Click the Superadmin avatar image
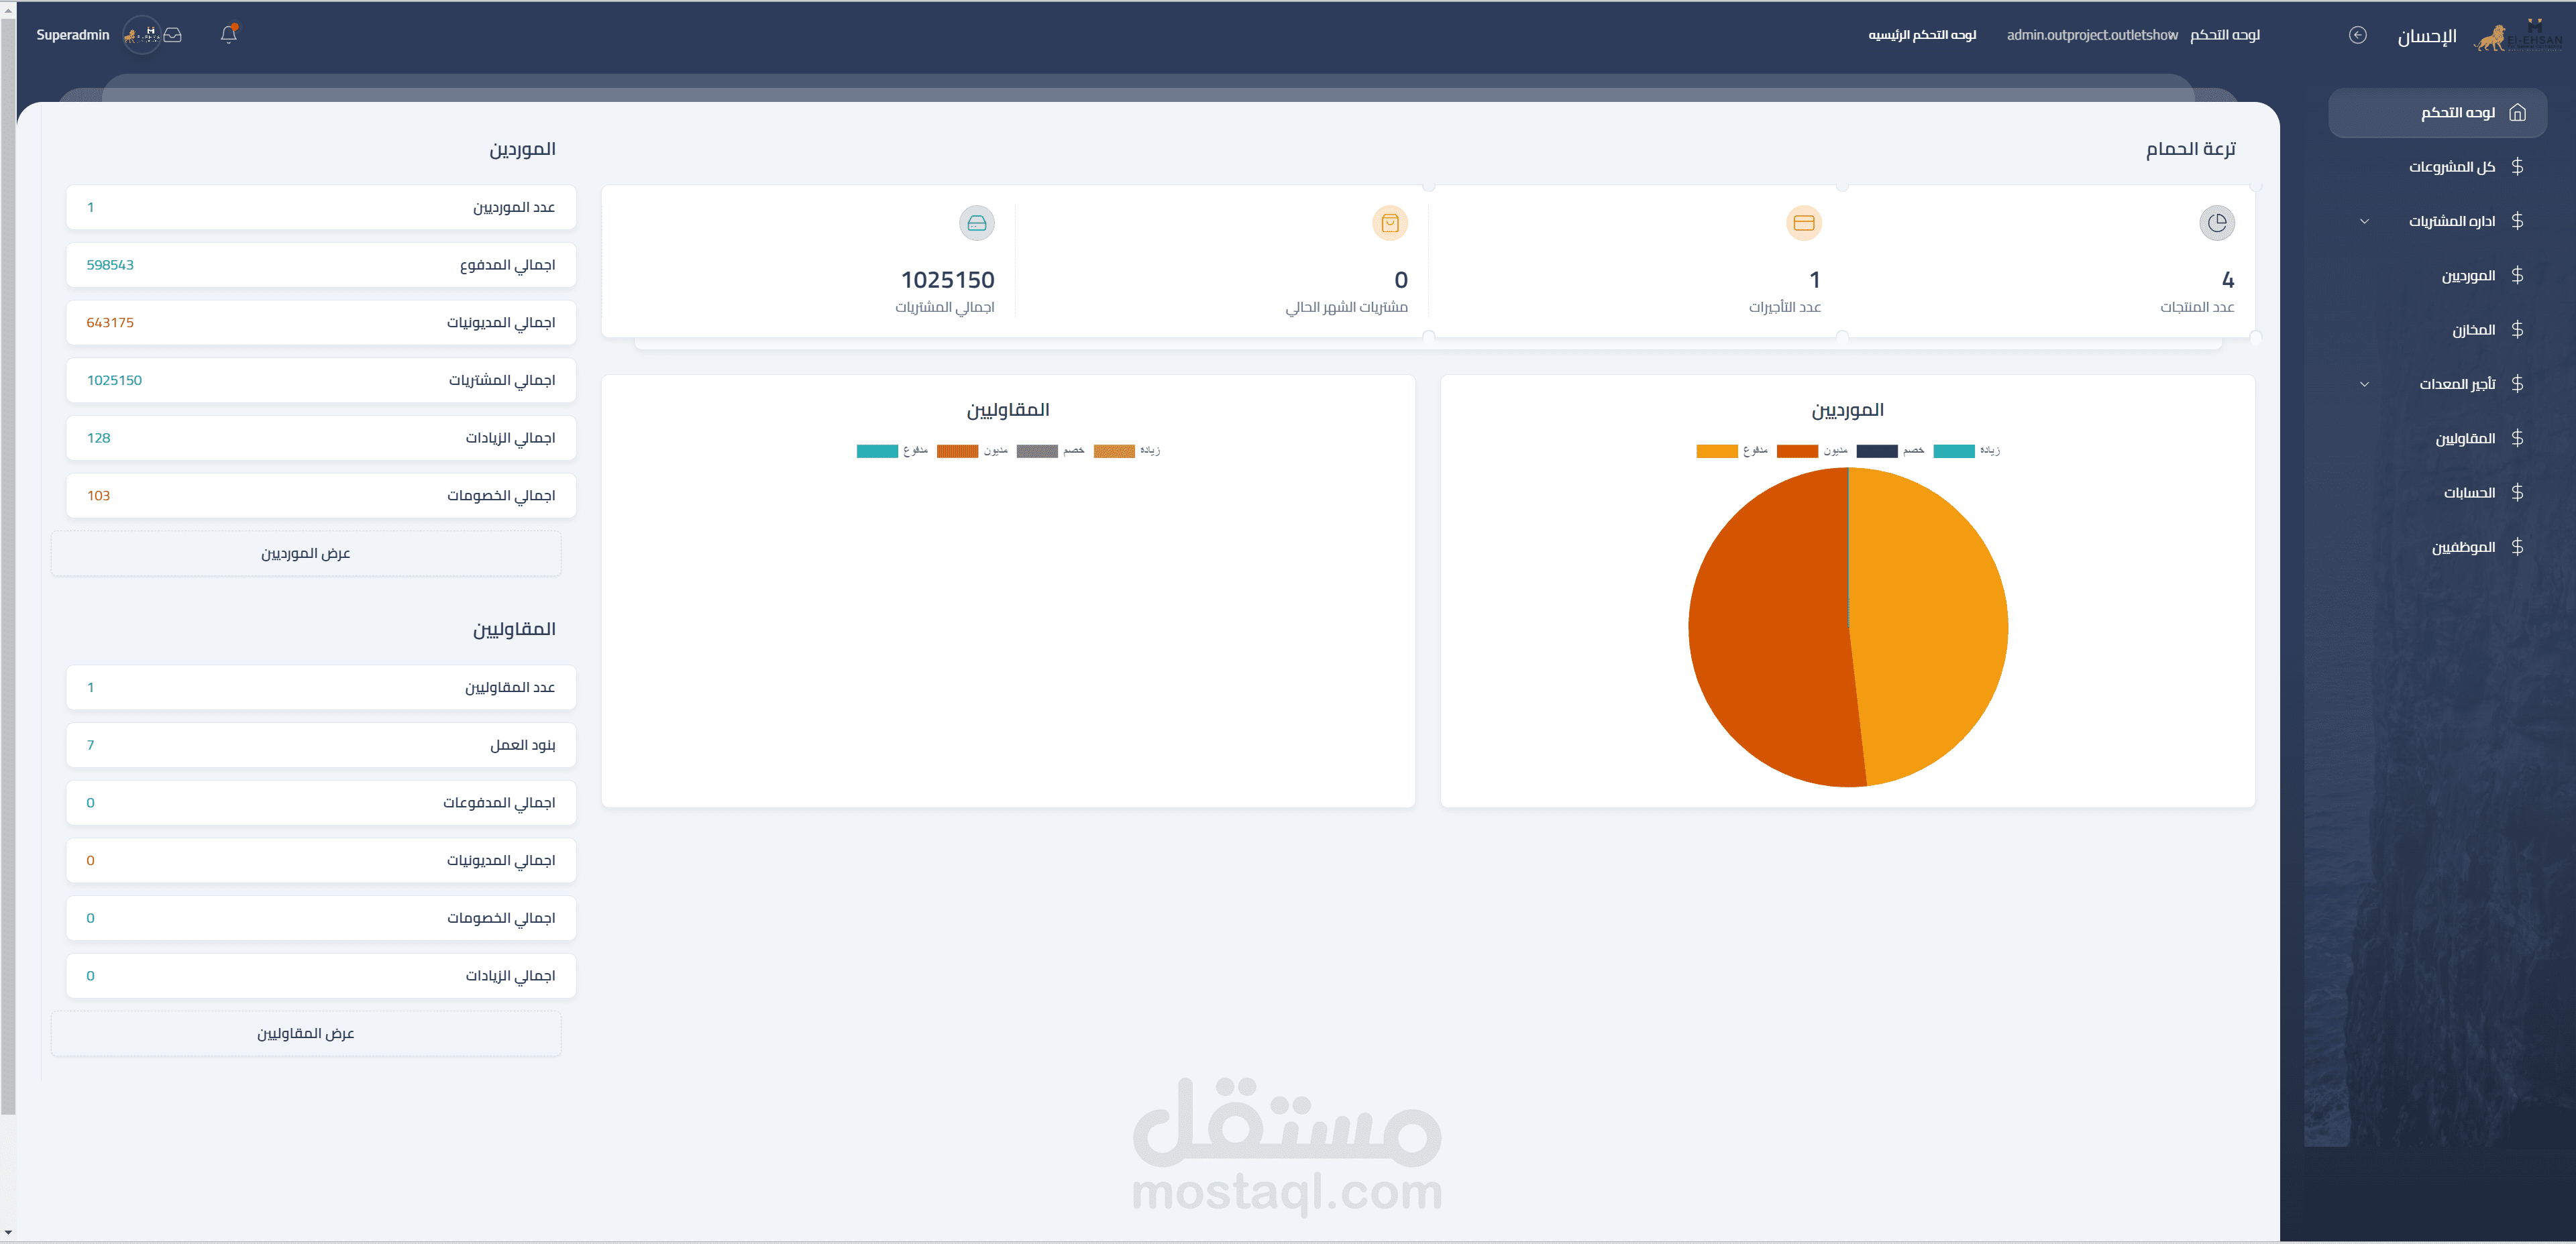This screenshot has width=2576, height=1244. click(142, 35)
